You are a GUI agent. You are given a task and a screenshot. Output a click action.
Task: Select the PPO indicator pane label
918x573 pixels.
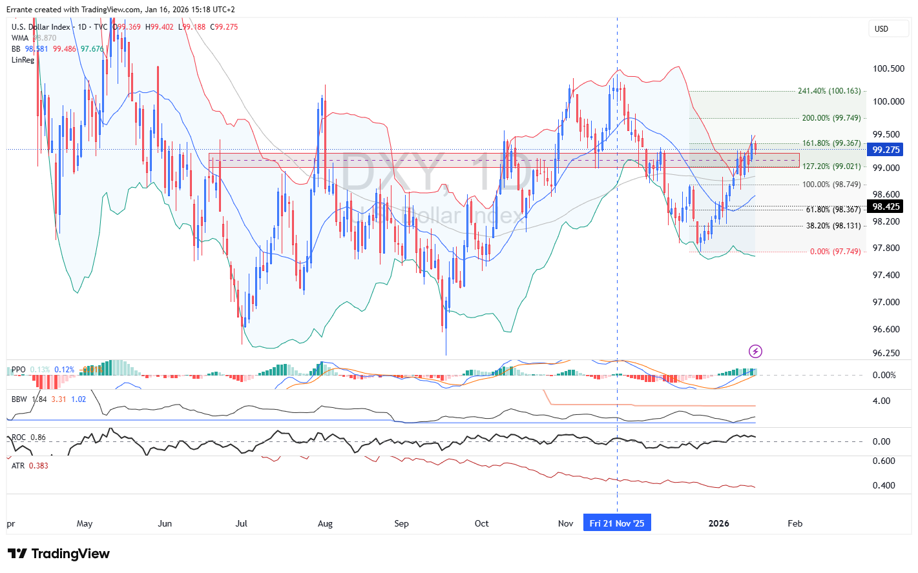coord(18,370)
